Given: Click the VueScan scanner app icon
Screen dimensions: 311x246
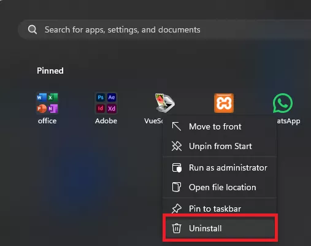Looking at the screenshot, I should (165, 103).
